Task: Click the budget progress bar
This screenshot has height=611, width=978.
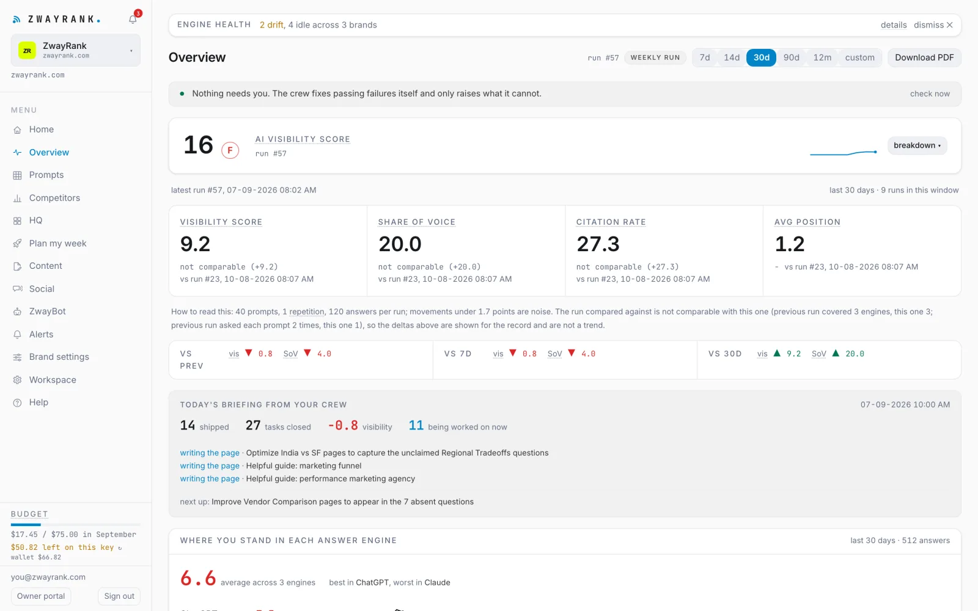Action: [76, 524]
